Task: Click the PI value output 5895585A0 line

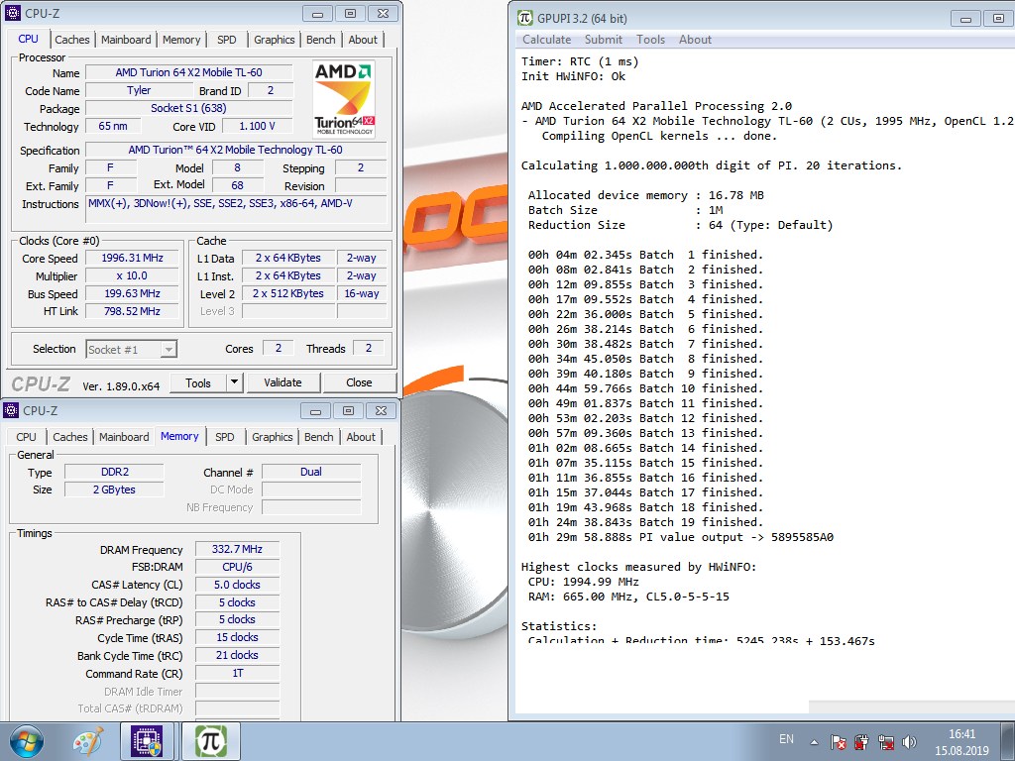Action: pyautogui.click(x=681, y=537)
